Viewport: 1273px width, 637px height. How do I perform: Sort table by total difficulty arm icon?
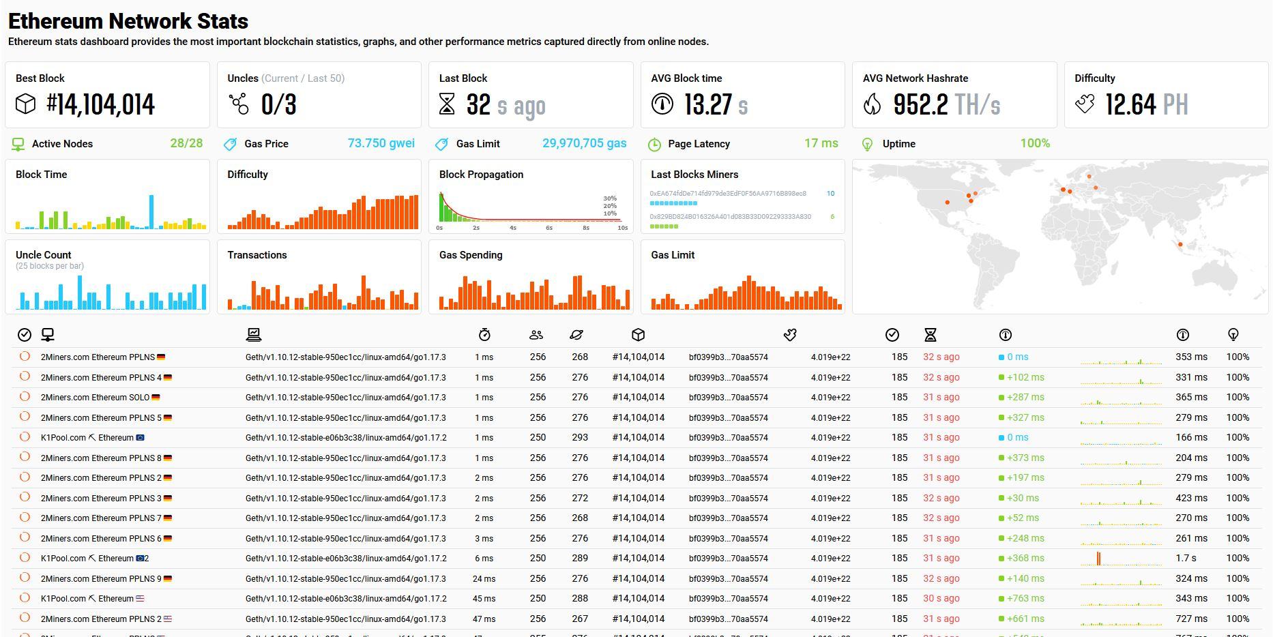(x=790, y=335)
